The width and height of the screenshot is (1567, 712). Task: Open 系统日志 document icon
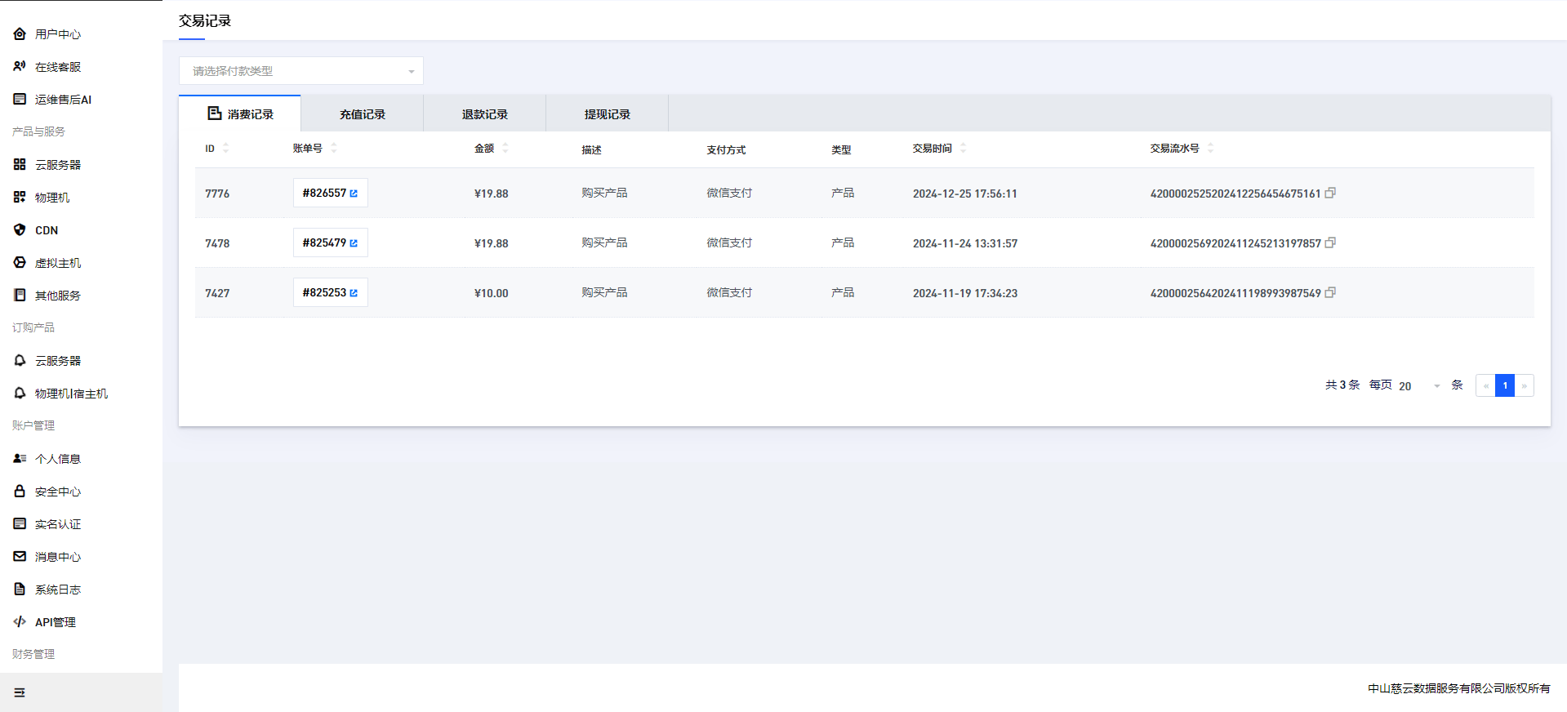20,589
